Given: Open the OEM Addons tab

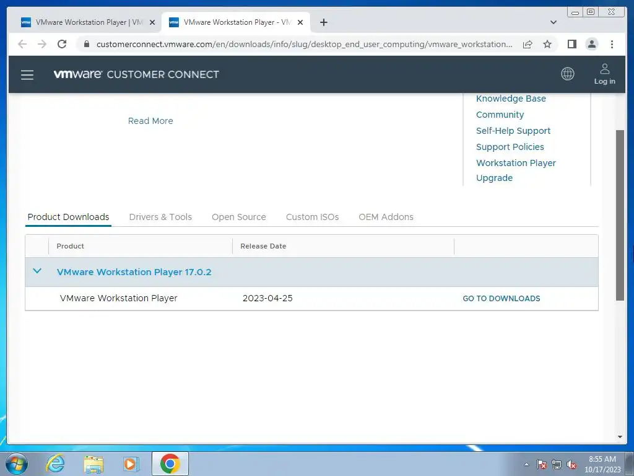Looking at the screenshot, I should 386,217.
